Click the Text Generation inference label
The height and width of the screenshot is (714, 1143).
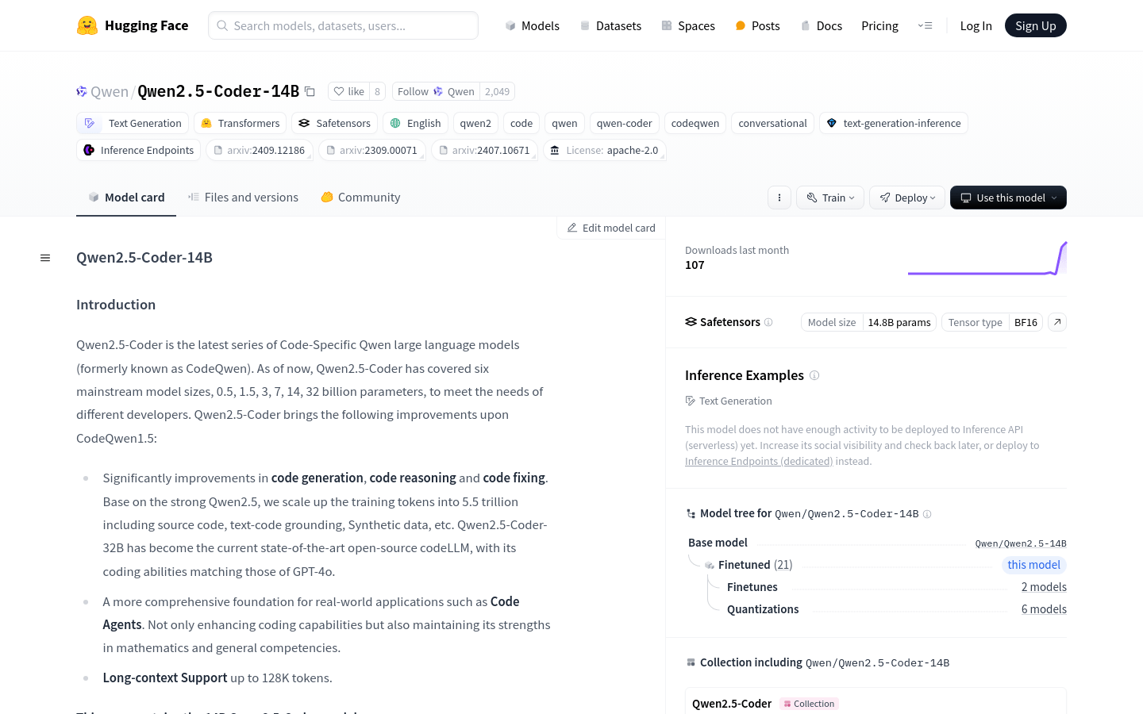(x=729, y=401)
